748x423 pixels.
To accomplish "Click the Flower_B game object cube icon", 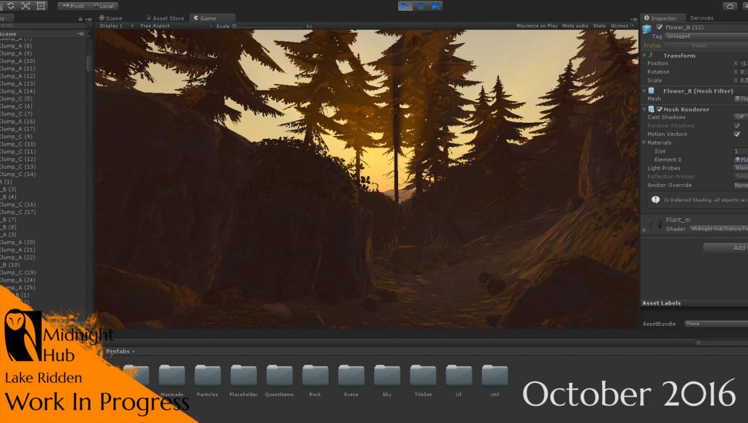I will [647, 29].
